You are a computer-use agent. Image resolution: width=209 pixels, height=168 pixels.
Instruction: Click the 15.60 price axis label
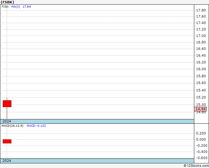coord(201,83)
